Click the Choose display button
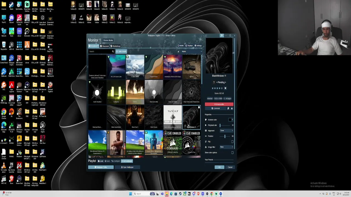 (108, 40)
